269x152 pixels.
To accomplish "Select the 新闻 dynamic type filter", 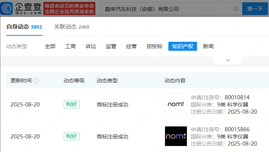I will pos(208,46).
